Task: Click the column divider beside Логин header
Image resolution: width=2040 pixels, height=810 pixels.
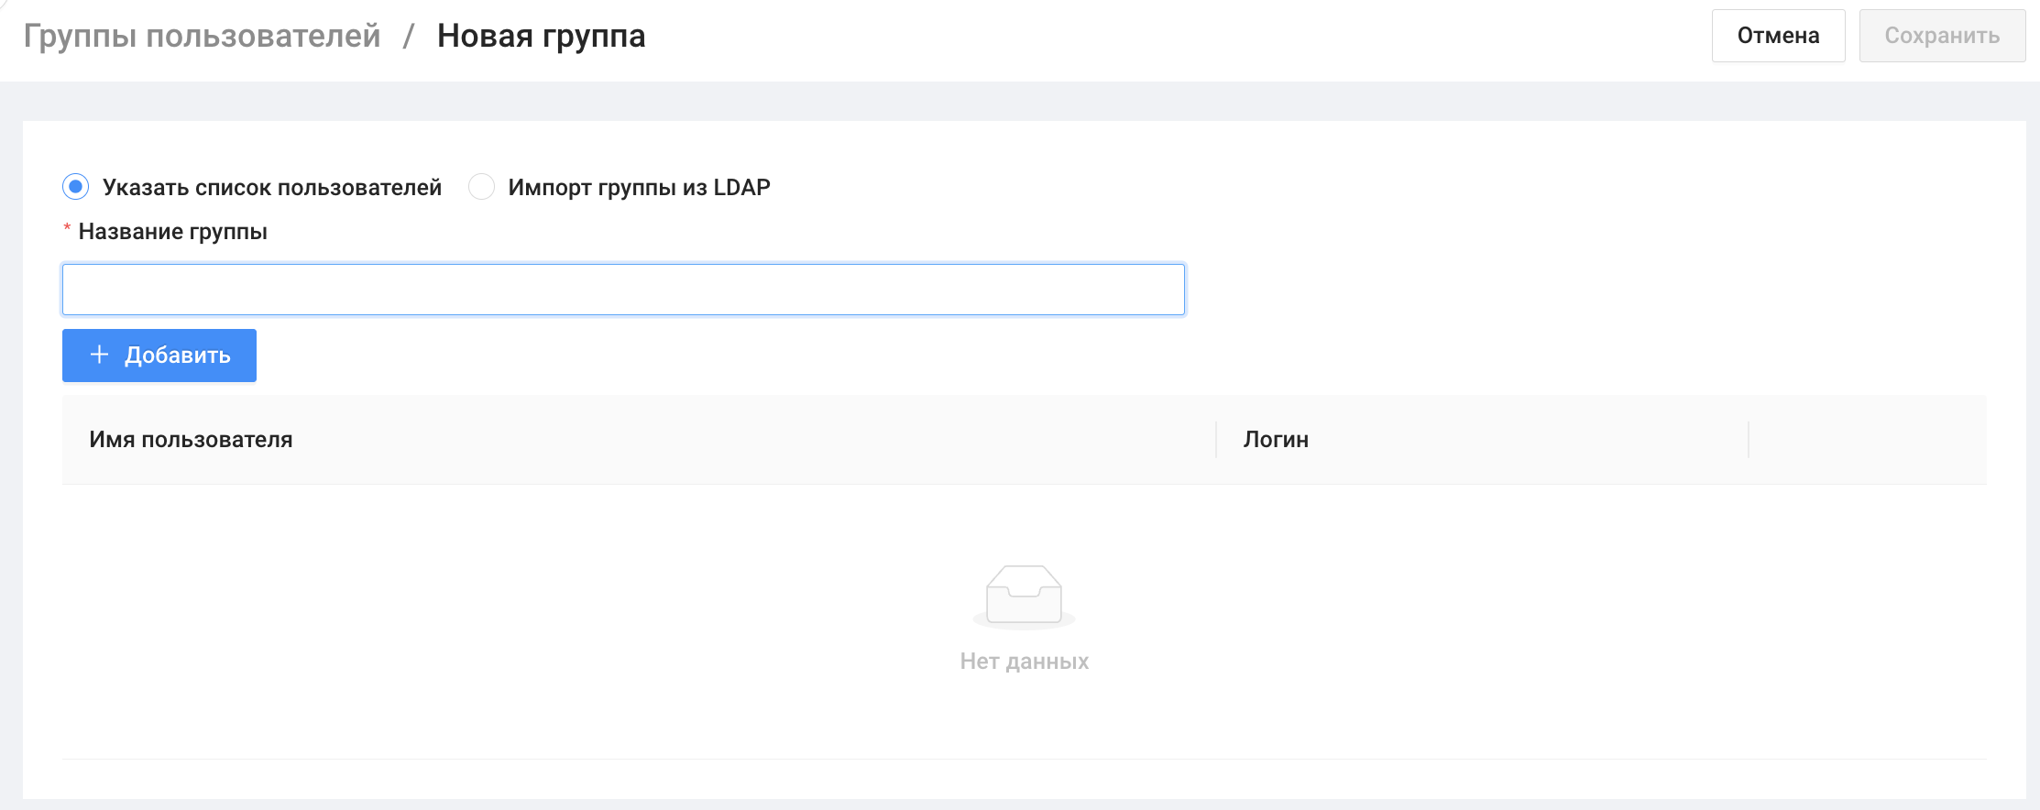Action: click(x=1749, y=440)
